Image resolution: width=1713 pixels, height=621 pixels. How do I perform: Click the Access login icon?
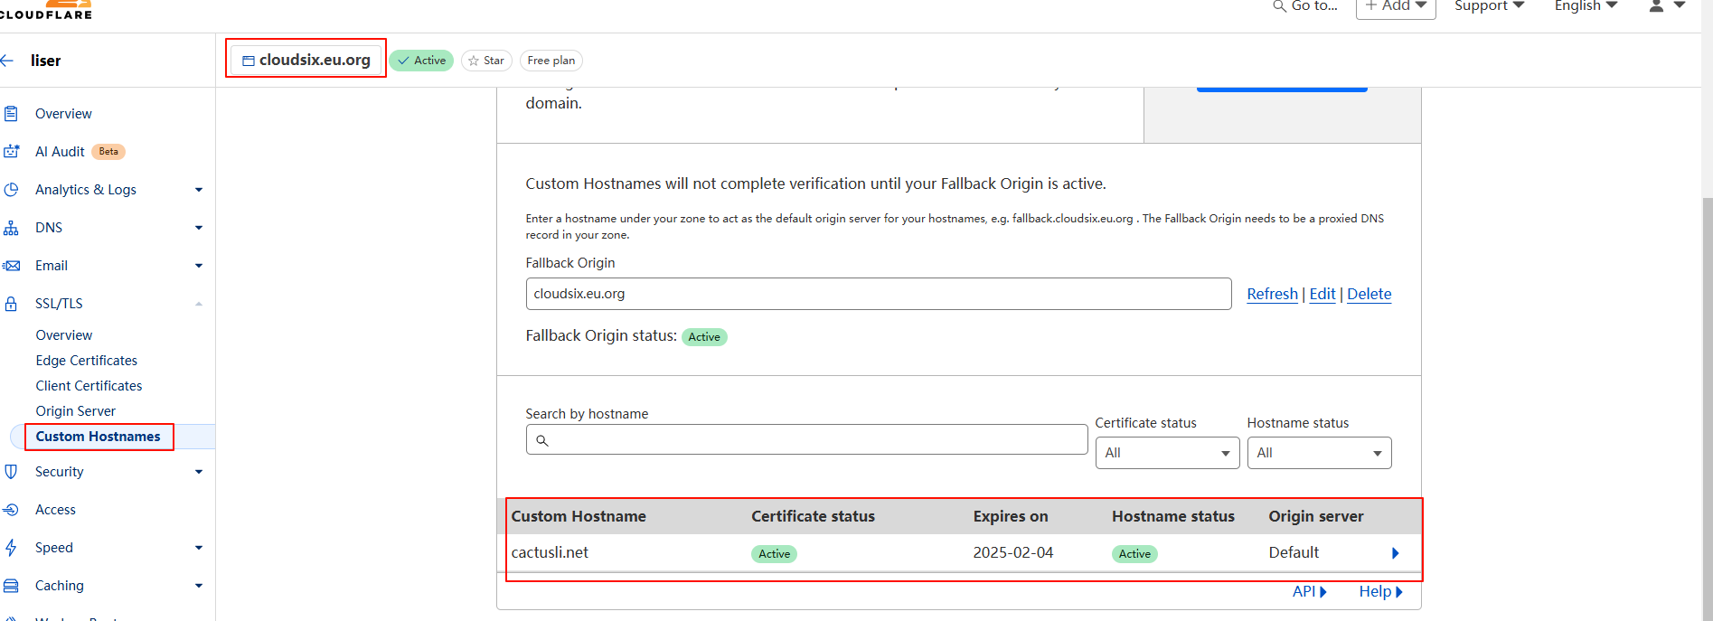click(11, 510)
